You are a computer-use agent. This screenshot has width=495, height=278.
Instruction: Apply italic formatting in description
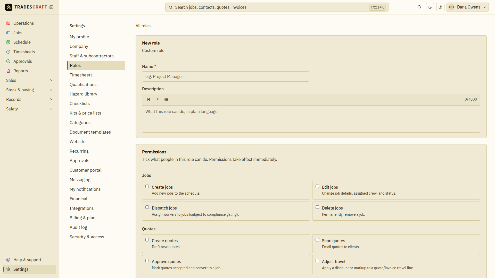[x=157, y=100]
